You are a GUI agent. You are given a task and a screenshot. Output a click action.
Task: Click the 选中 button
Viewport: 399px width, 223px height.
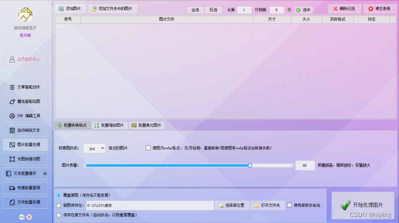[304, 10]
